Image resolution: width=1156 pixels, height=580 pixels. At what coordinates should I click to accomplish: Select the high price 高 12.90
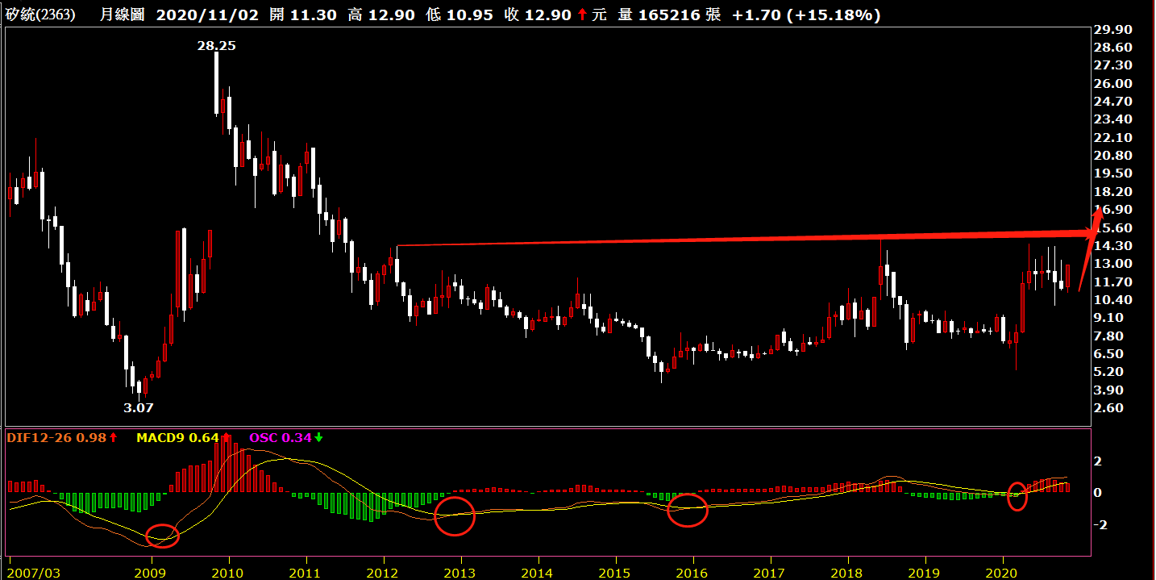tap(381, 15)
